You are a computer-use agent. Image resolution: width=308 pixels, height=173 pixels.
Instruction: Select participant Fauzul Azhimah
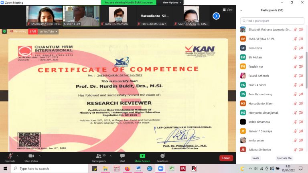(272, 76)
